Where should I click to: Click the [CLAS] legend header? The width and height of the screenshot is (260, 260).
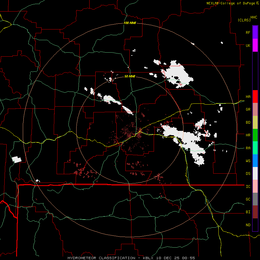(x=244, y=20)
